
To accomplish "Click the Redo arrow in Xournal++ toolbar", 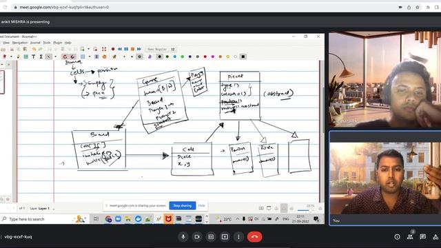I will coord(41,49).
